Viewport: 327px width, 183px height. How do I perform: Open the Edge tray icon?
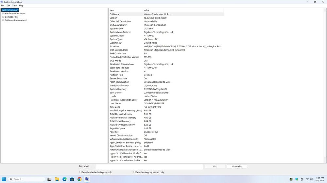click(297, 179)
